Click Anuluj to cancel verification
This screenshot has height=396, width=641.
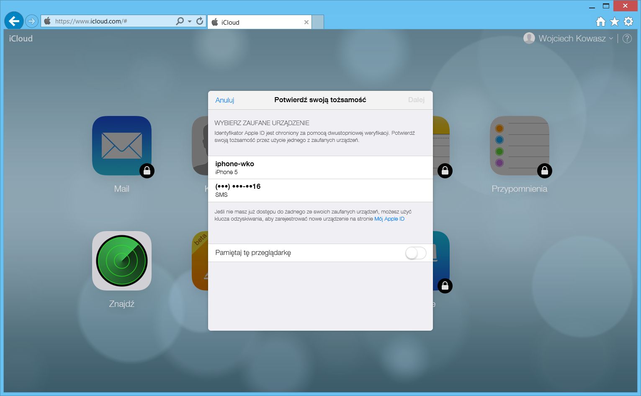(225, 100)
